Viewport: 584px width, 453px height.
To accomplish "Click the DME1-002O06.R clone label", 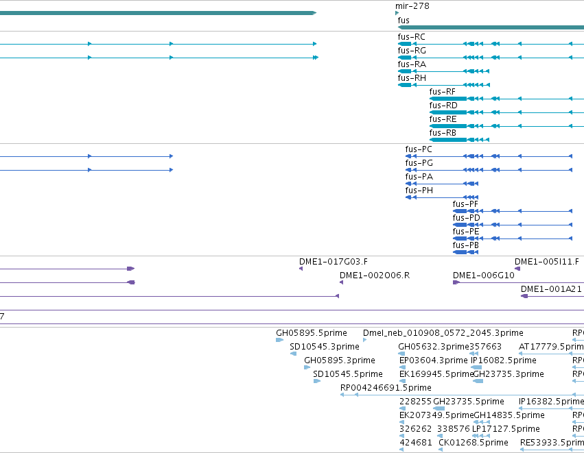I will pyautogui.click(x=375, y=276).
